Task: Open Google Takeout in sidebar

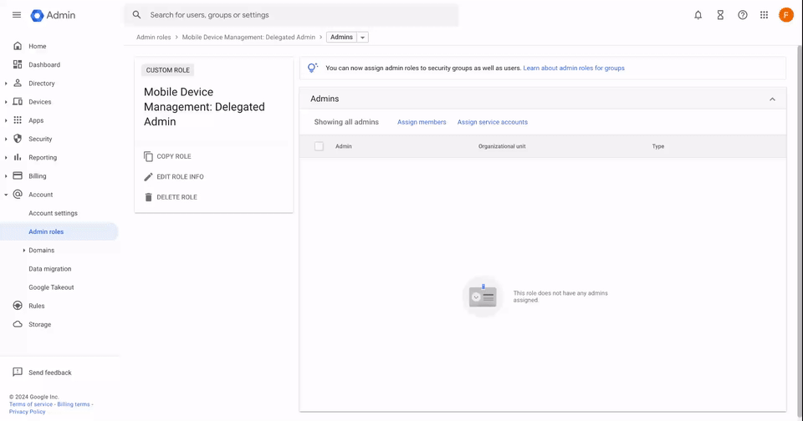Action: (x=51, y=287)
